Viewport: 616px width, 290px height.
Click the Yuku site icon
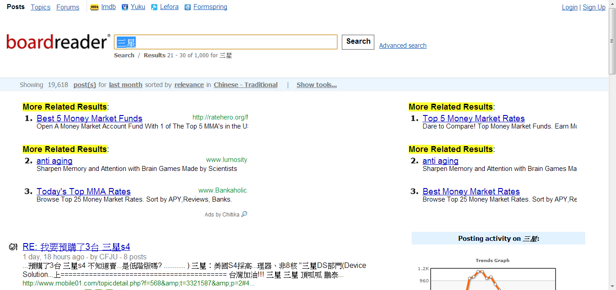pos(124,7)
